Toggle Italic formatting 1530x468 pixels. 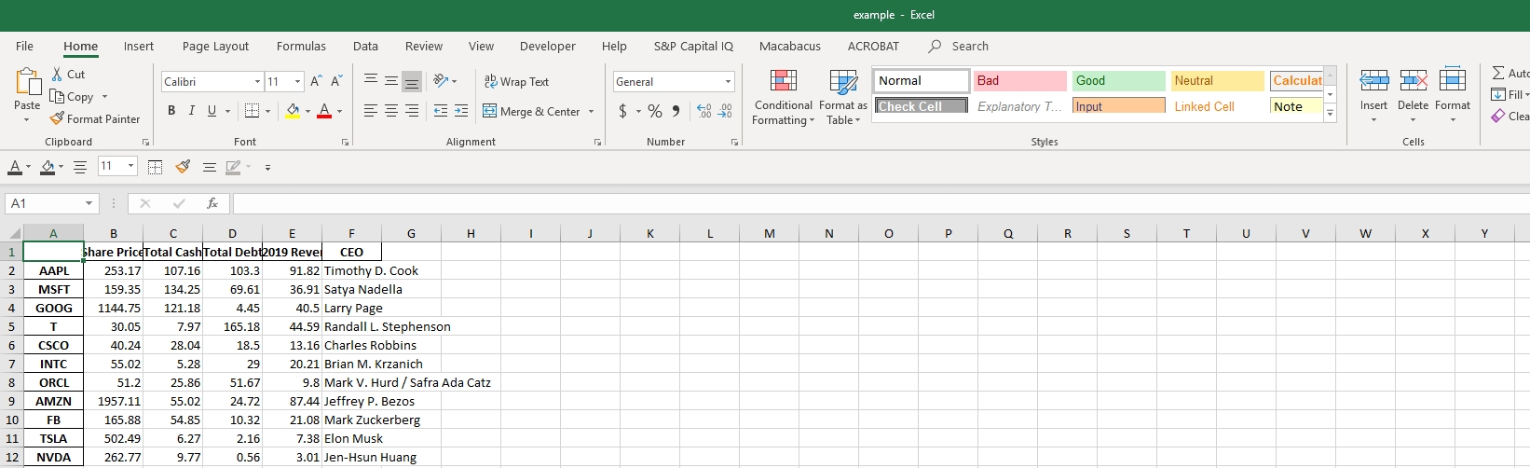pyautogui.click(x=192, y=111)
